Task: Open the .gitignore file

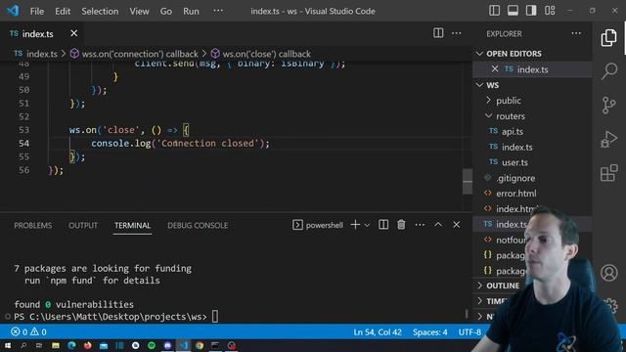Action: tap(515, 178)
